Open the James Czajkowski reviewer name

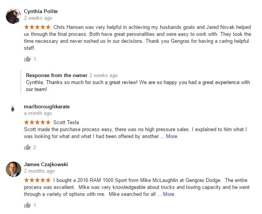click(x=46, y=164)
